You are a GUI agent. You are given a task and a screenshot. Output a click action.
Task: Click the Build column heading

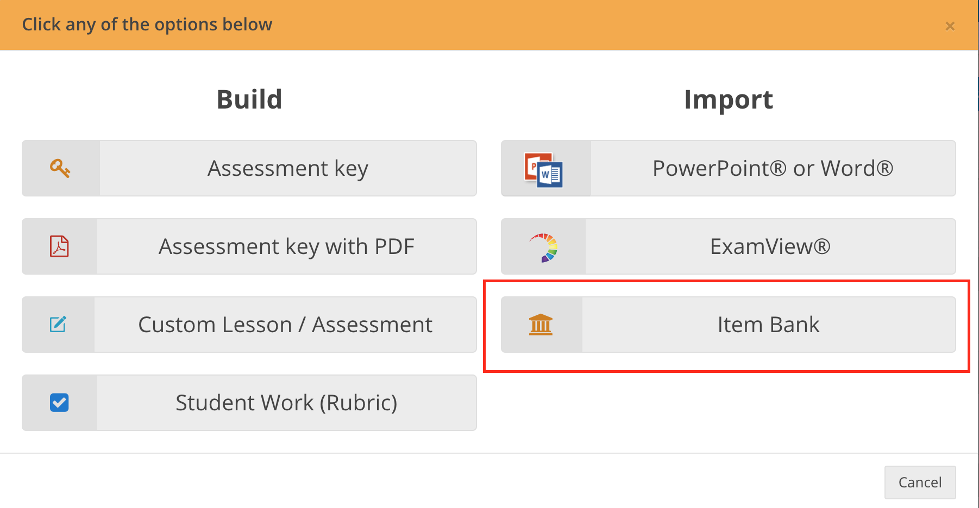coord(249,99)
